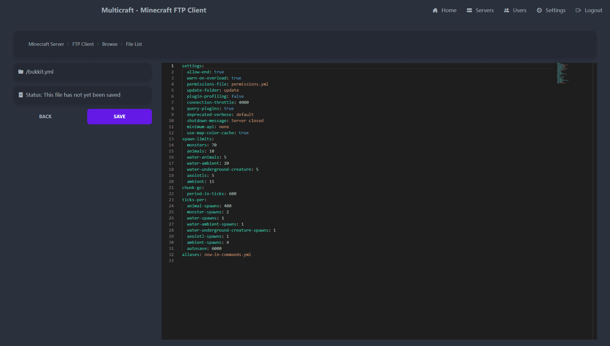Click 'ambient-spawns: 4' line
The image size is (610, 346).
208,243
